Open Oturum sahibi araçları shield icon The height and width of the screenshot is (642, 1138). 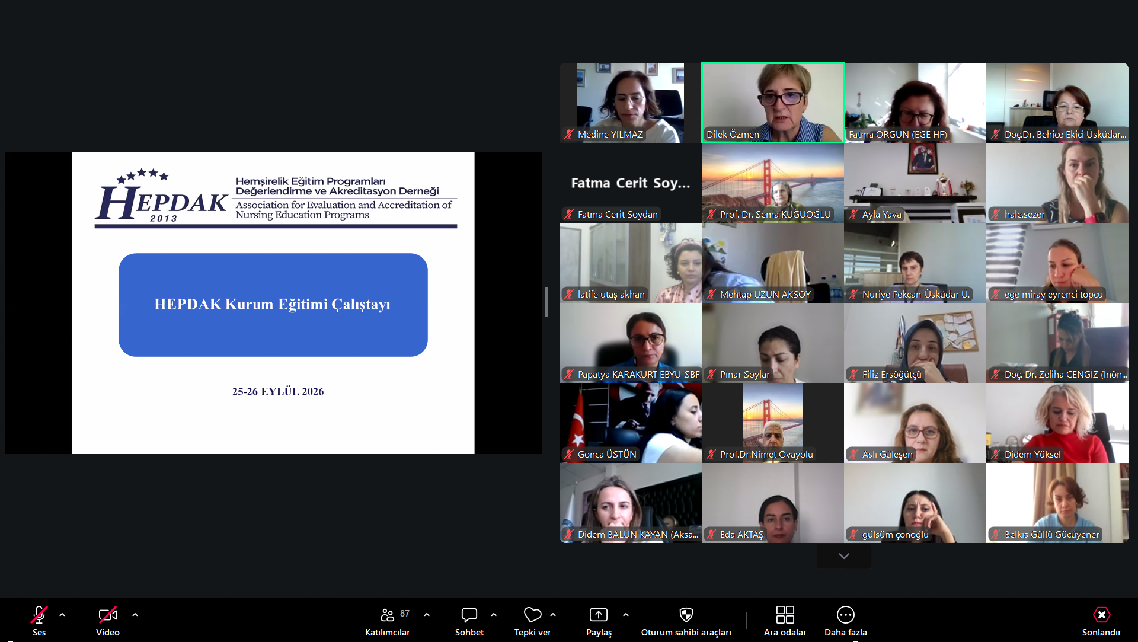click(x=686, y=615)
